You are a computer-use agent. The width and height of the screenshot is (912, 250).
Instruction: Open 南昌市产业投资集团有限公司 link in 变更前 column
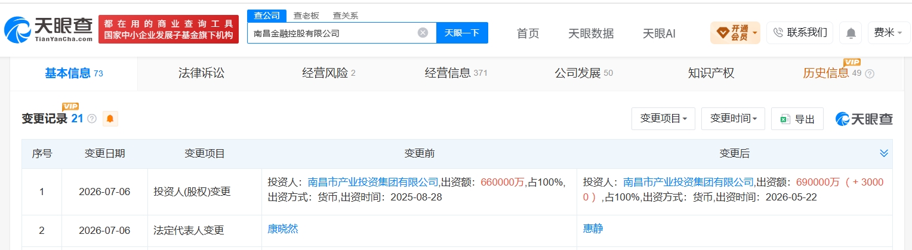click(374, 182)
